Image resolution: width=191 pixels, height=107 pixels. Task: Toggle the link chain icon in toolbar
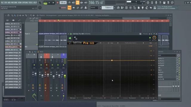pyautogui.click(x=81, y=8)
